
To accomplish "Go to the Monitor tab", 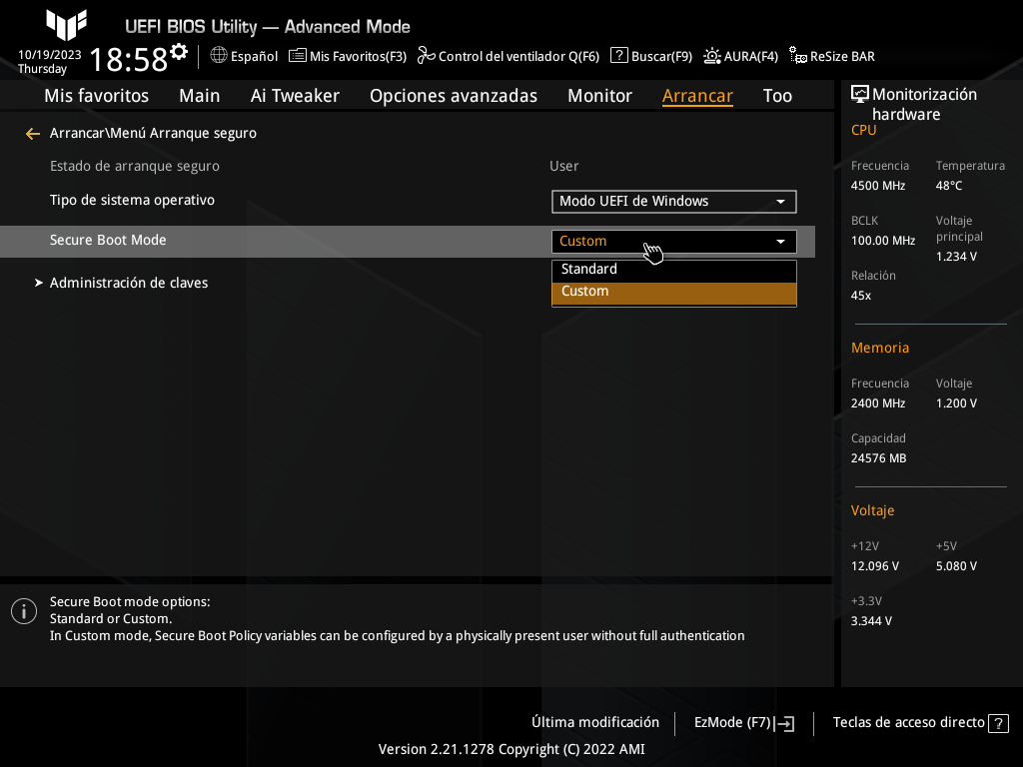I will 599,96.
